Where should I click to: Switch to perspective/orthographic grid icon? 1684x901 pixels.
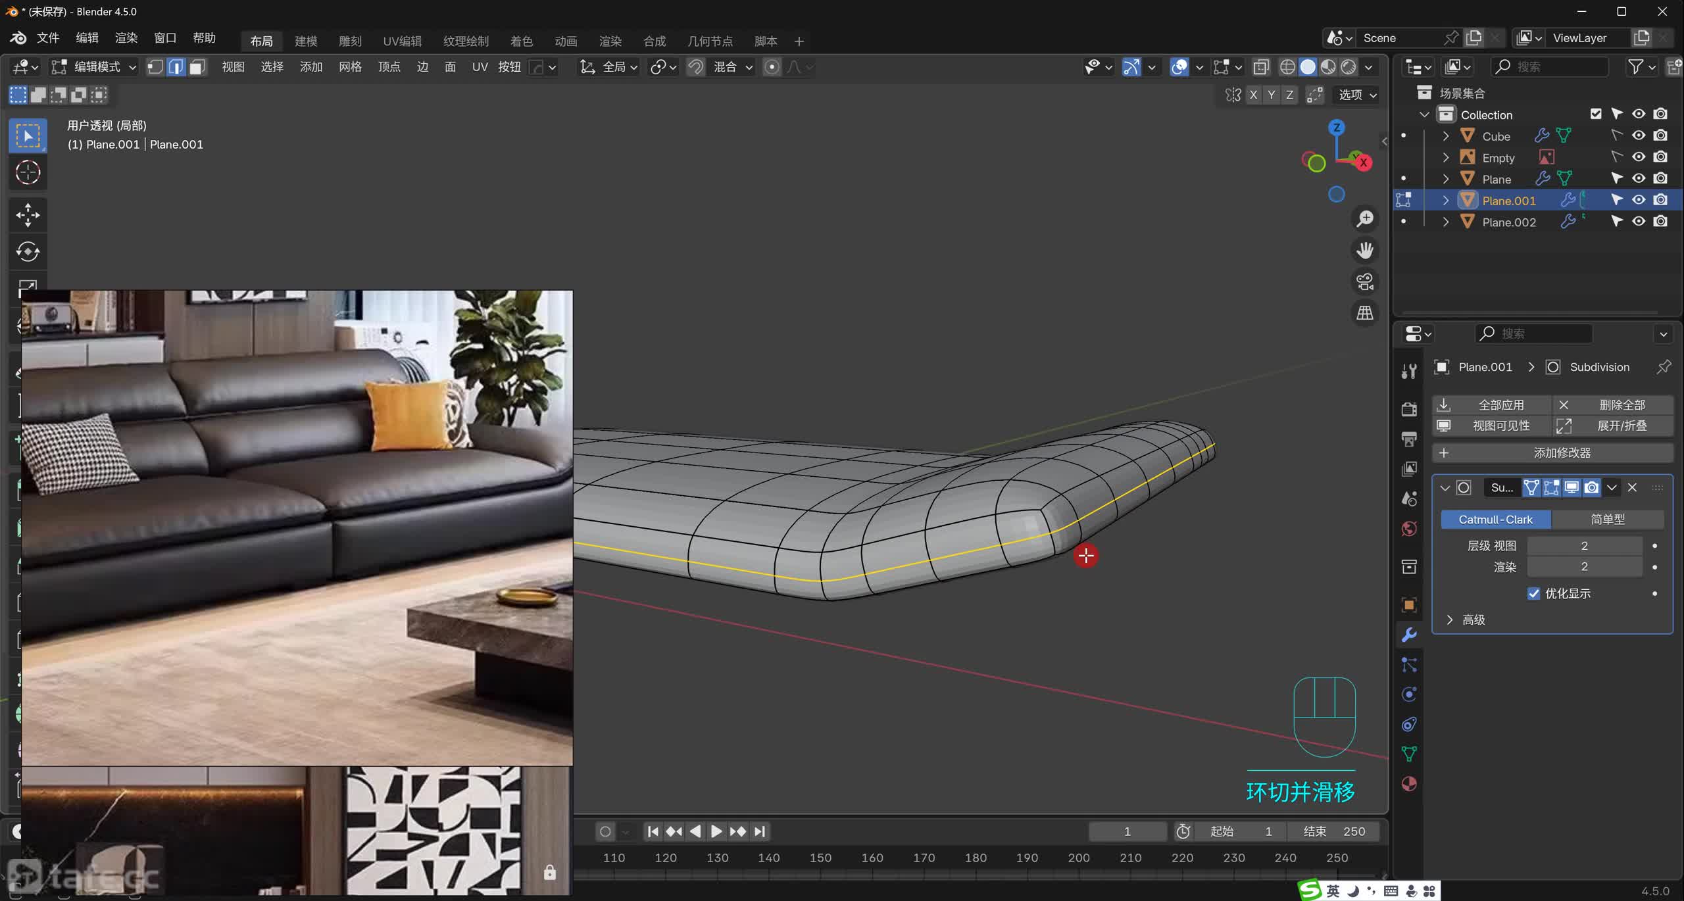click(x=1365, y=313)
